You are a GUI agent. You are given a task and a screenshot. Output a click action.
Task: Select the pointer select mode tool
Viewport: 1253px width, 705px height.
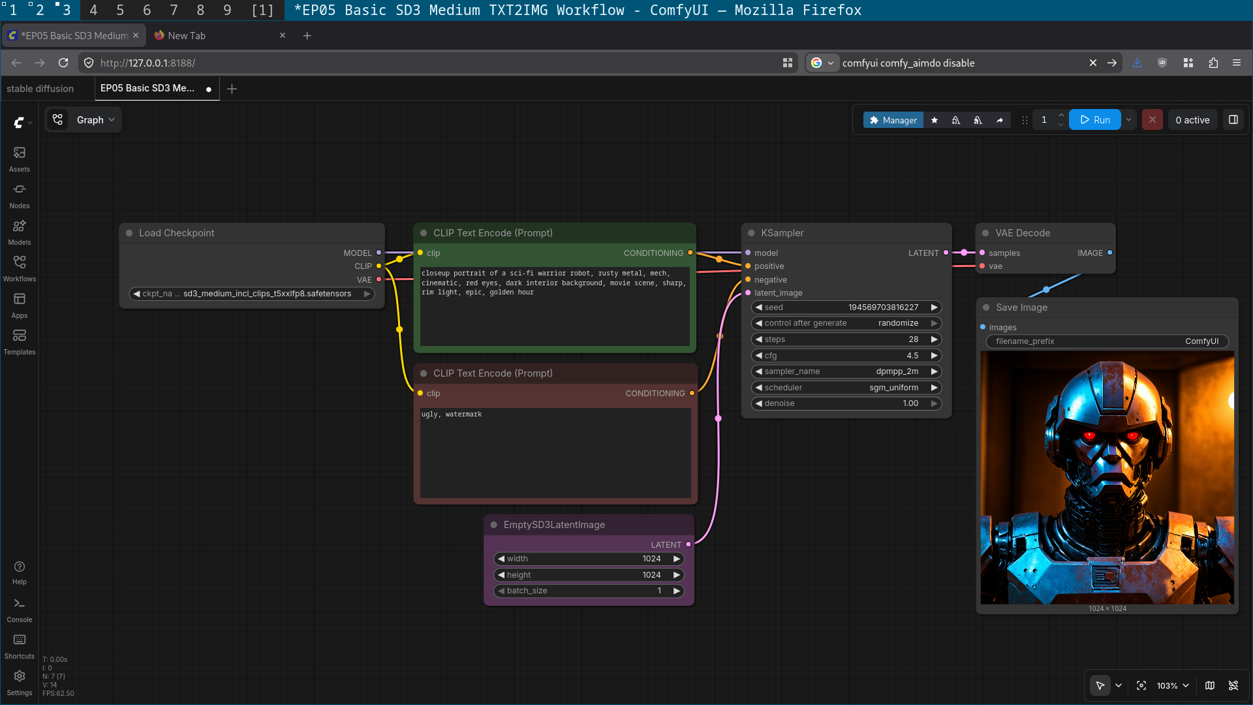1100,685
